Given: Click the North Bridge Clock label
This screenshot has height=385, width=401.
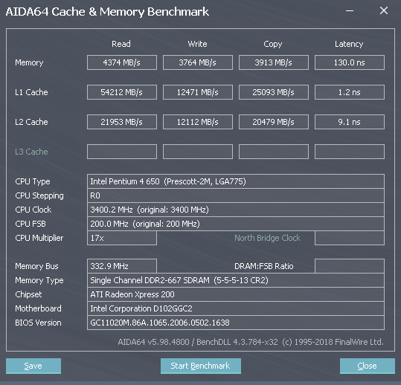Looking at the screenshot, I should (x=268, y=238).
